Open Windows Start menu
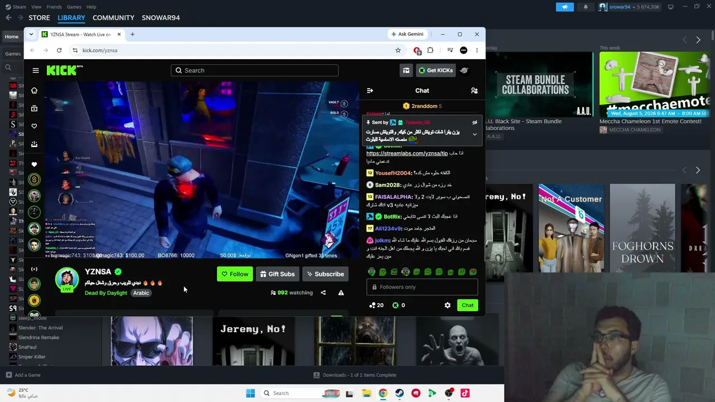715x402 pixels. pos(250,393)
